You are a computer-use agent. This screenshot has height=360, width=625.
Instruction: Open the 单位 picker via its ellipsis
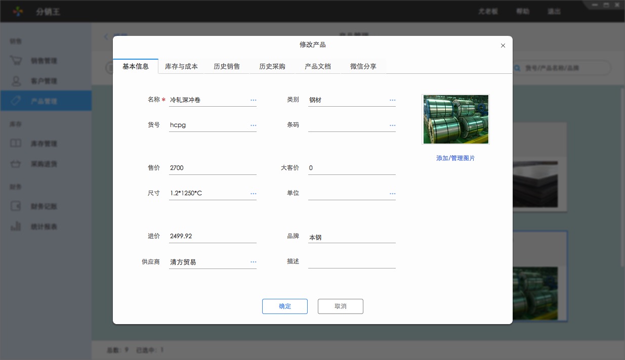pos(392,194)
